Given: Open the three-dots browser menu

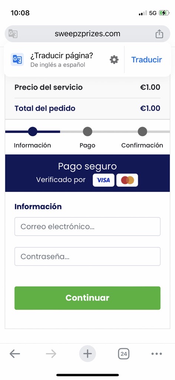Looking at the screenshot, I should [156, 354].
